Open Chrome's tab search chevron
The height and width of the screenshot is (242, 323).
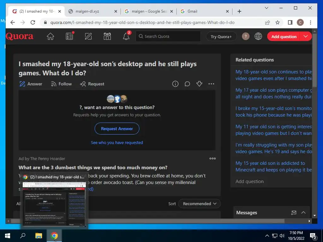click(266, 8)
